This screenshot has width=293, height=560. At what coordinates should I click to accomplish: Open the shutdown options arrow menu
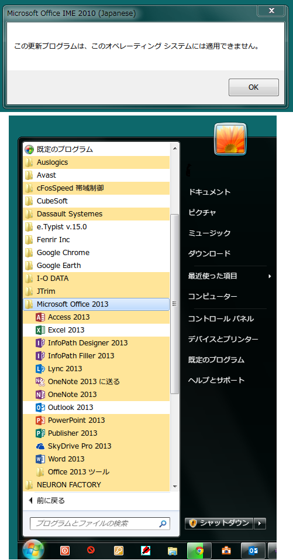[x=260, y=524]
